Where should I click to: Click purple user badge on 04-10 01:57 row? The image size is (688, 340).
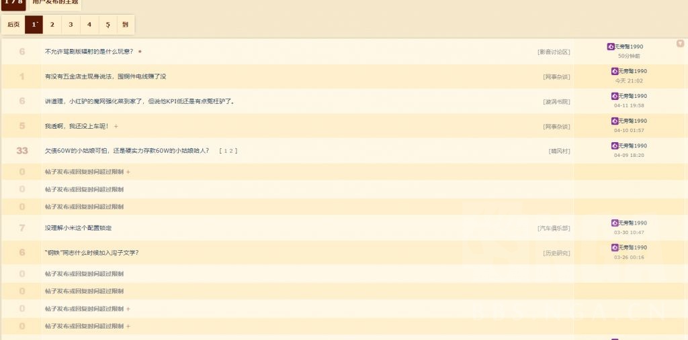coord(615,121)
